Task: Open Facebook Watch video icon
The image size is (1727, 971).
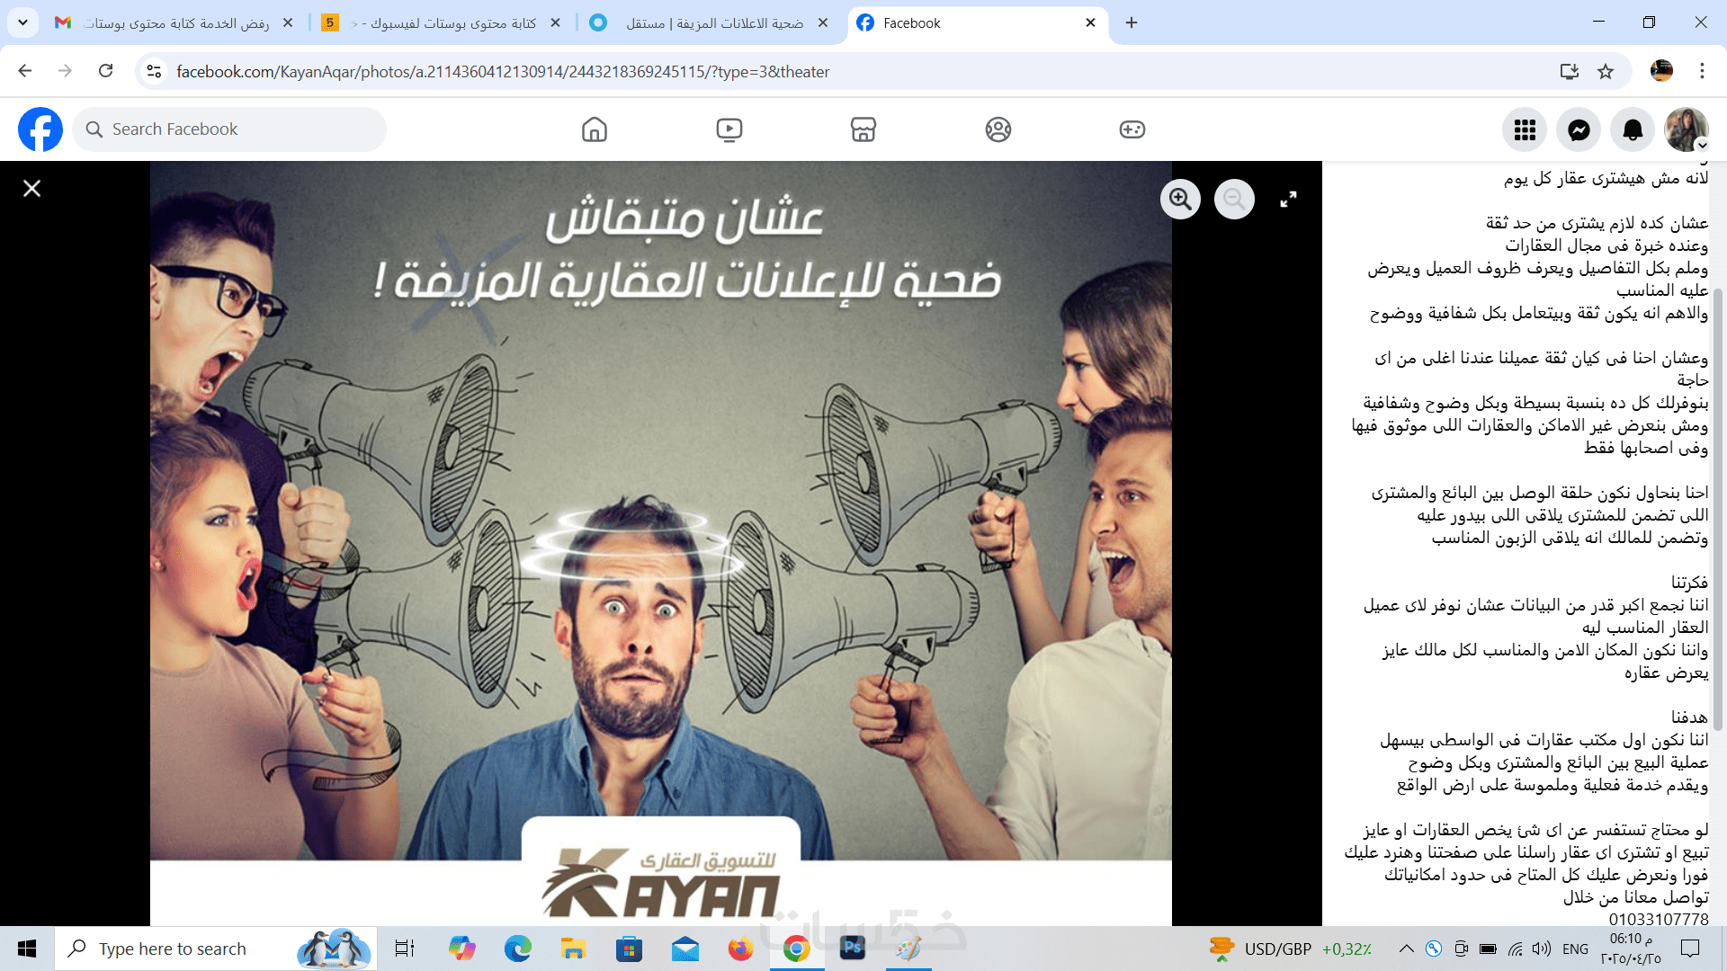Action: [x=729, y=129]
